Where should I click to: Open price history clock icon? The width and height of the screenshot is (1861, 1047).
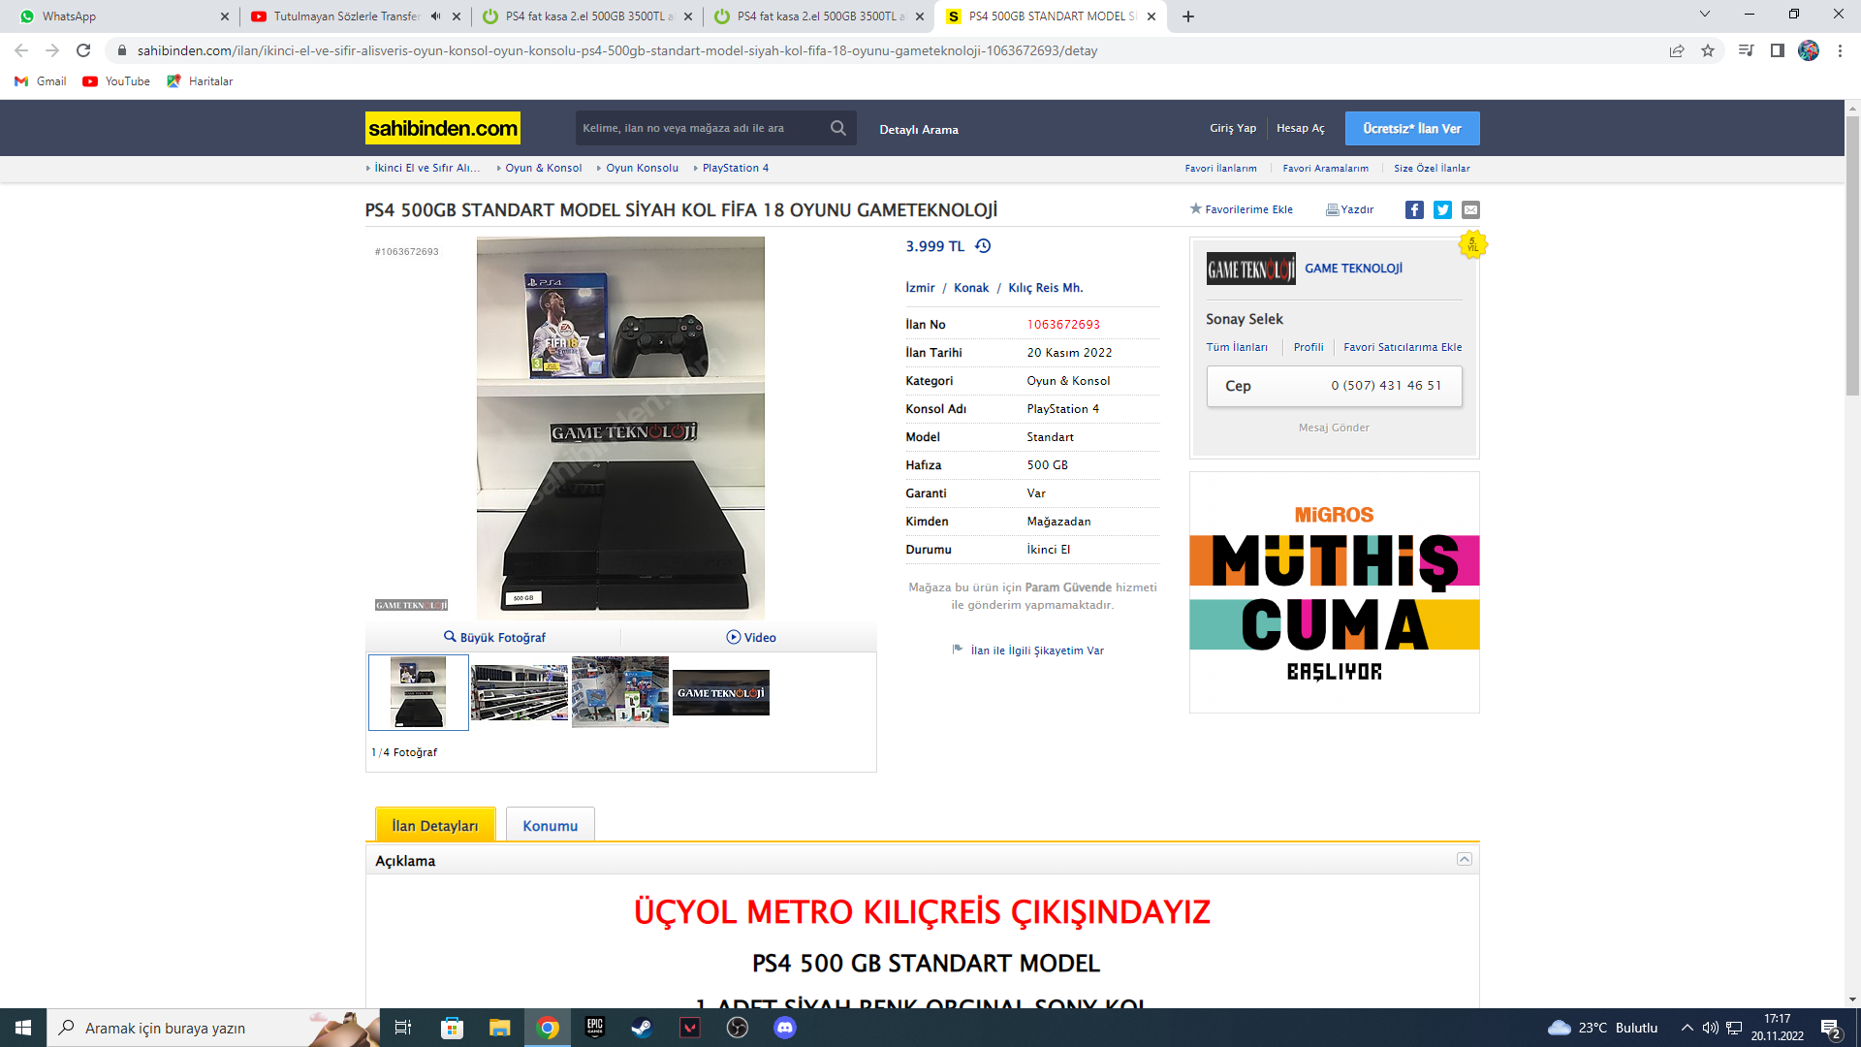[x=983, y=246]
